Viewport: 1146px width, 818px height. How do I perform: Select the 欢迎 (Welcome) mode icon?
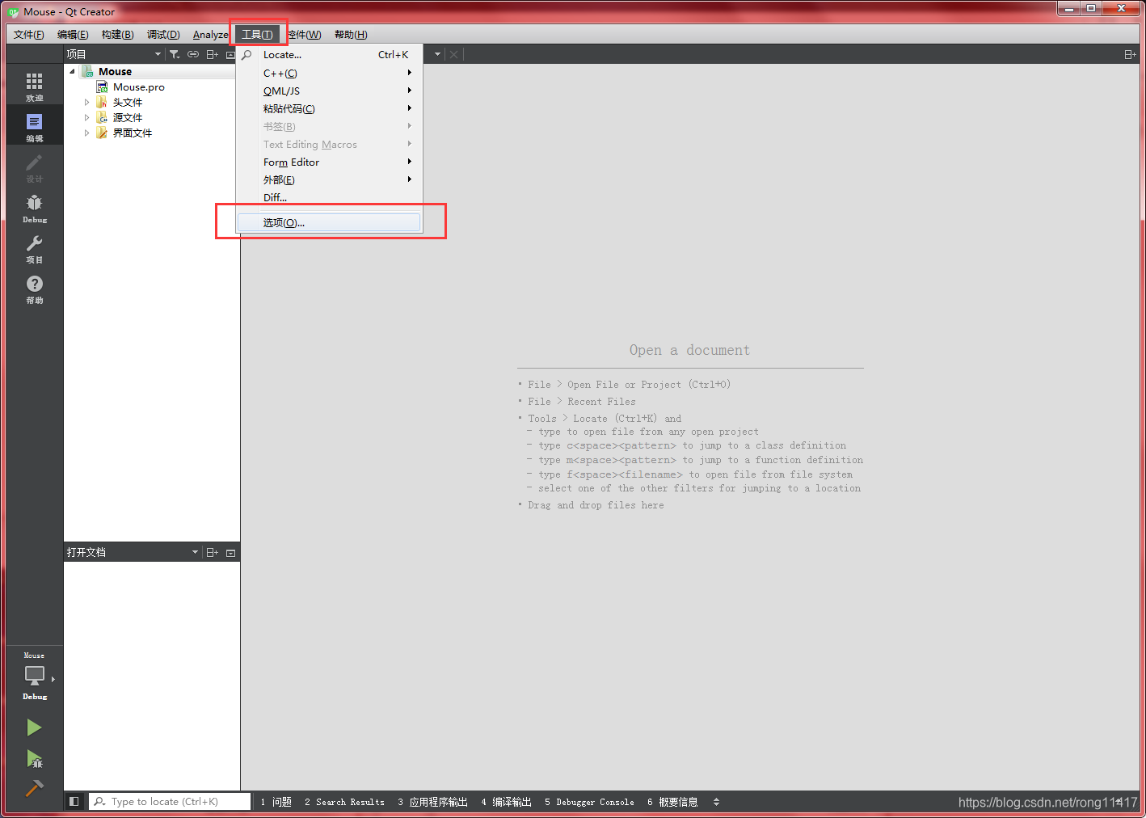(x=34, y=84)
